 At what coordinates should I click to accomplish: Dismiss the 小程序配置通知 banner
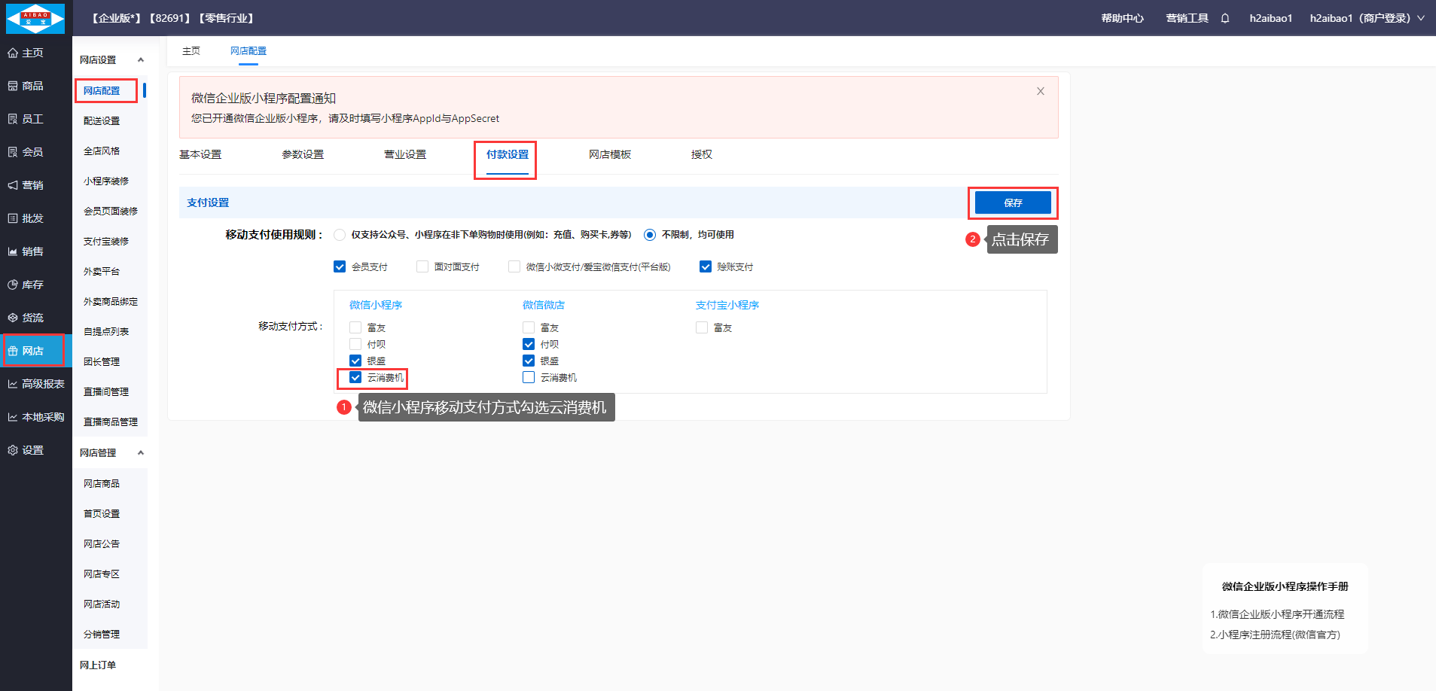pos(1040,91)
